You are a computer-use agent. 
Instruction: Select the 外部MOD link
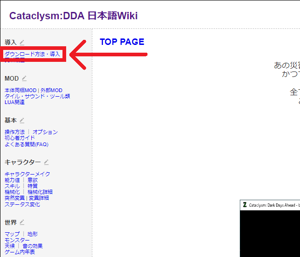click(x=51, y=90)
